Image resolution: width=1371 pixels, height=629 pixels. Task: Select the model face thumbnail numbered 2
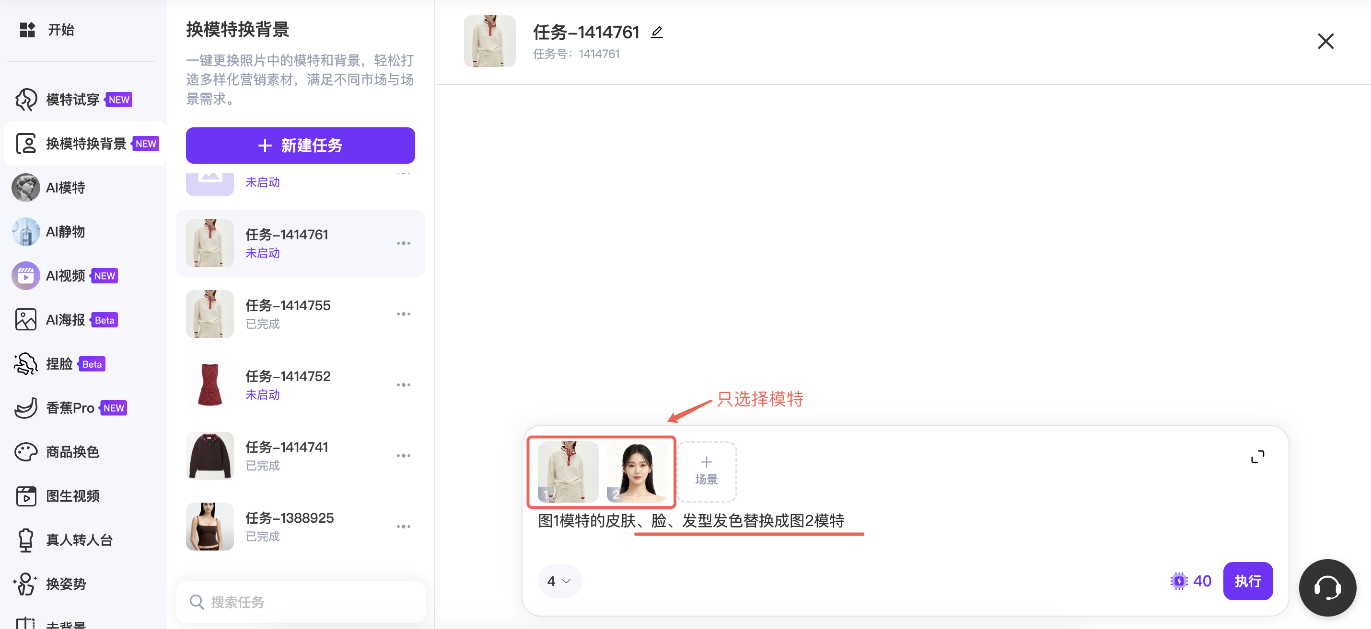[637, 471]
